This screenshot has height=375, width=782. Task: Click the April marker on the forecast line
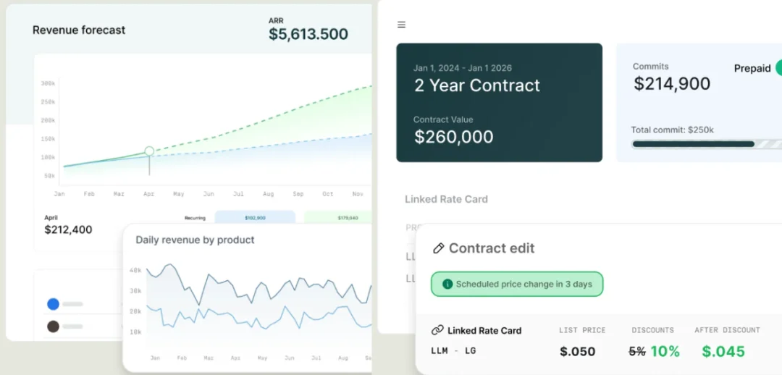pos(149,151)
